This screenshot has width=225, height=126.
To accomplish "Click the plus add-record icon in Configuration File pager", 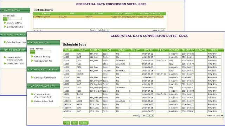I will [35, 30].
